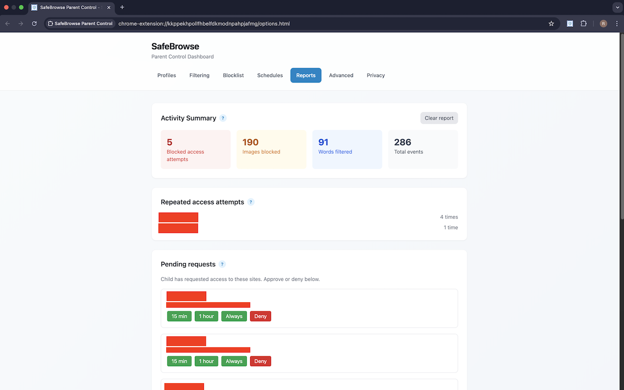Click the Blocked access attempts card

click(x=195, y=150)
